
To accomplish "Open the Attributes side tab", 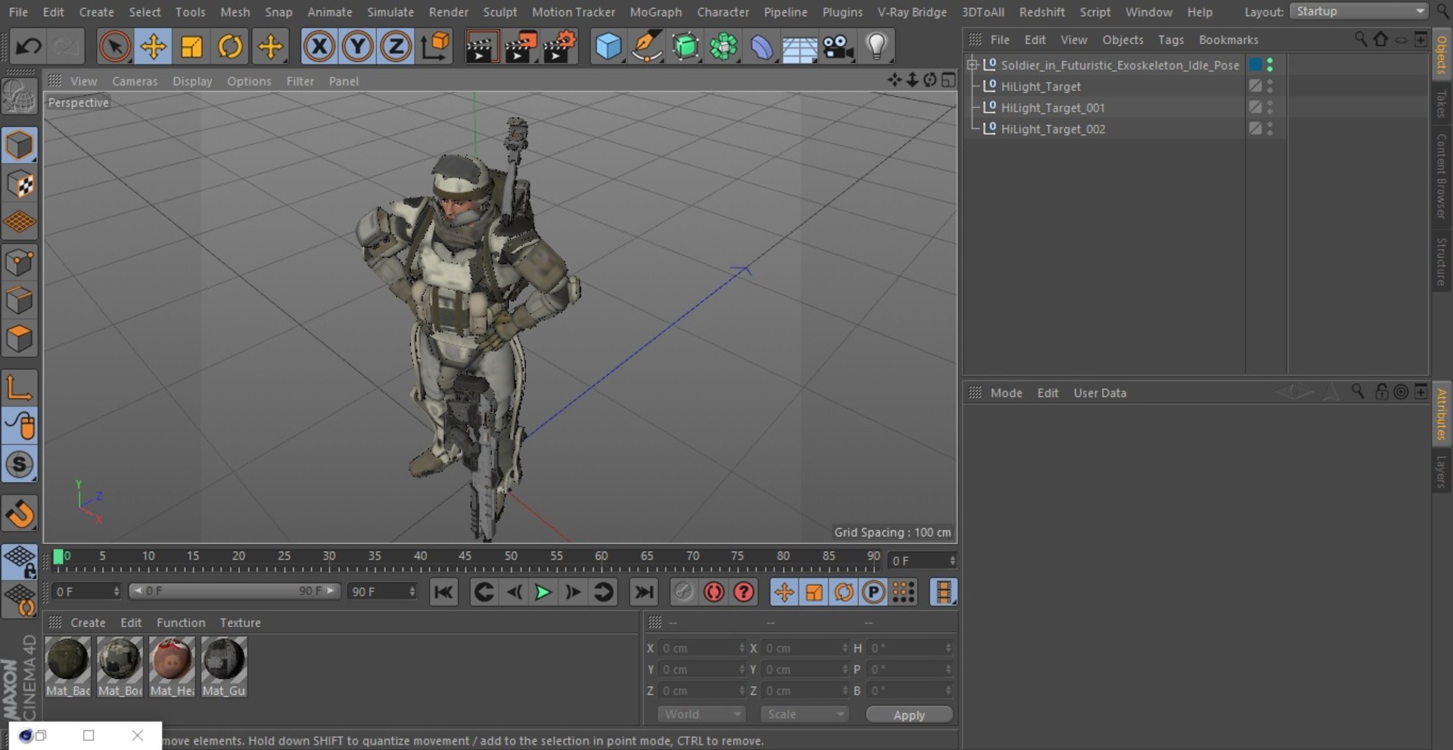I will tap(1442, 414).
